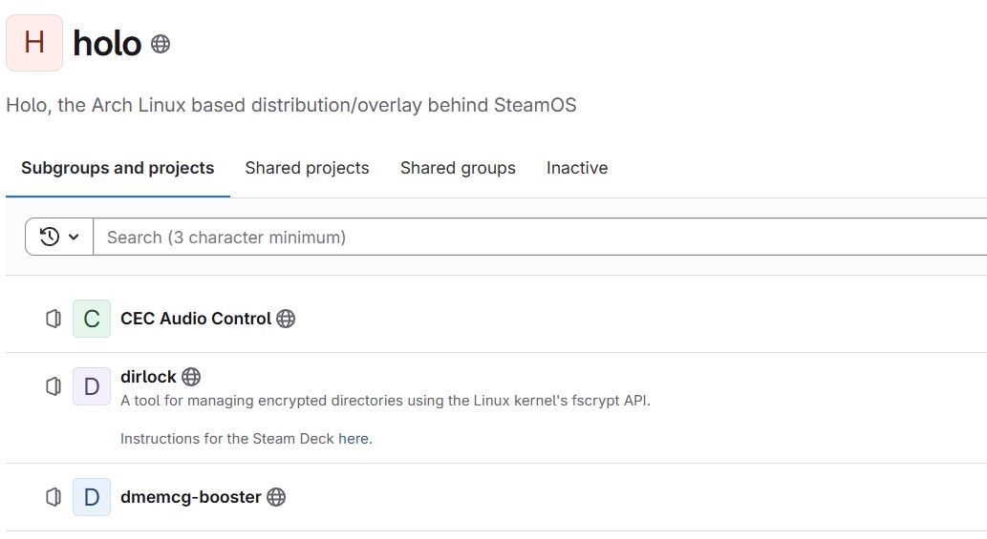Click the 'Instructions for the Steam Deck' text
987x539 pixels.
226,439
